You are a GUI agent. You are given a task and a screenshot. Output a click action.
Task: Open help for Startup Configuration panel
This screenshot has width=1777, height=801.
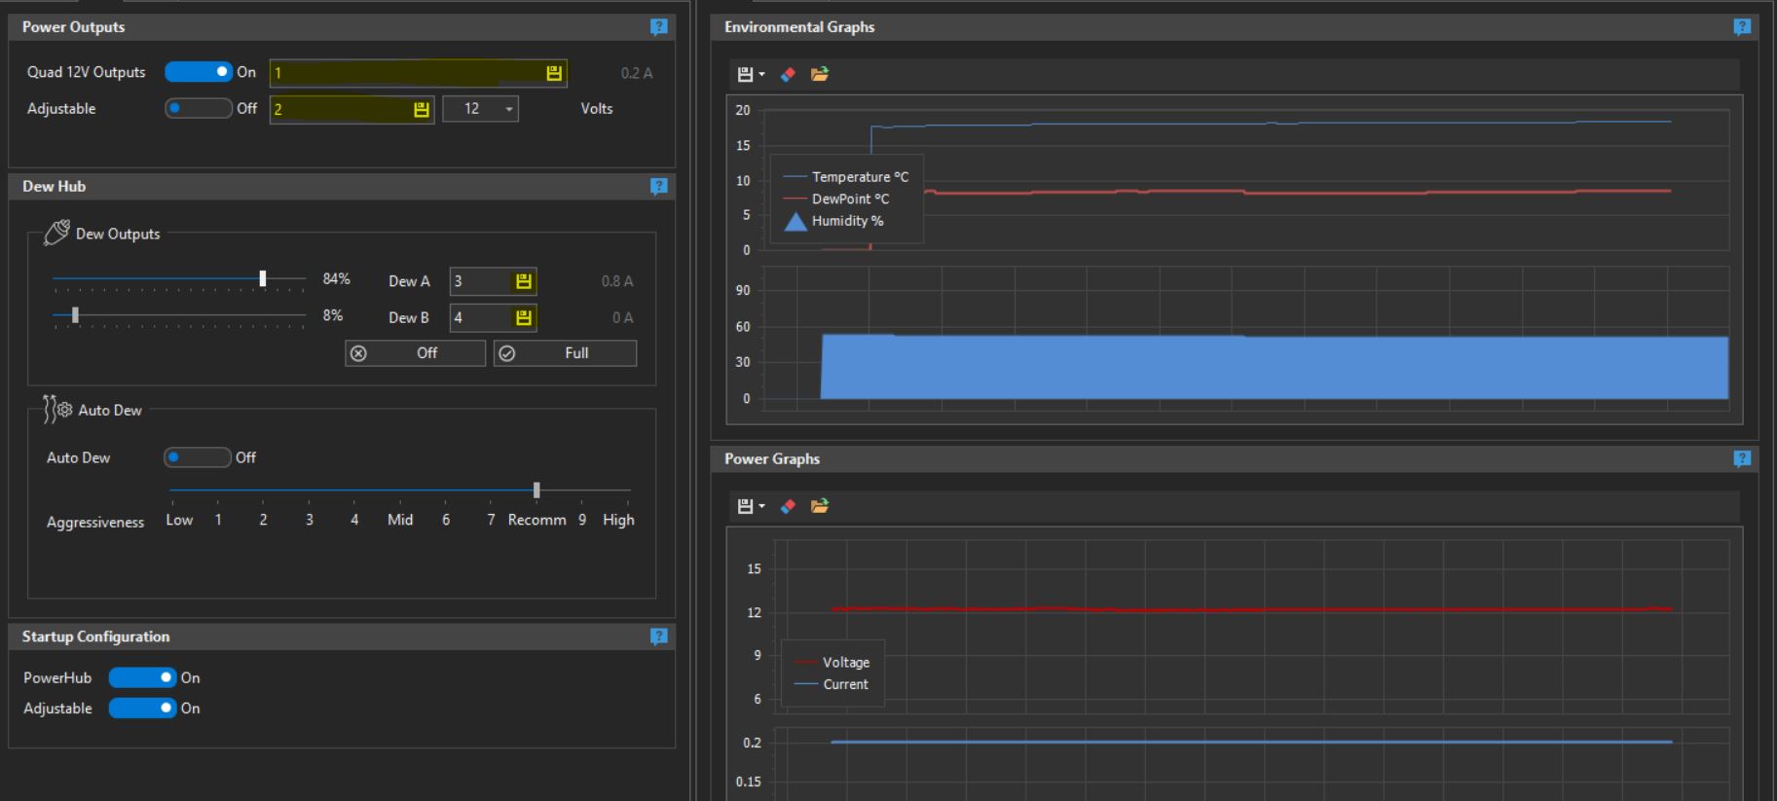pyautogui.click(x=659, y=637)
